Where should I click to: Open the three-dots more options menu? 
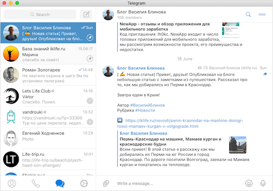(x=262, y=14)
